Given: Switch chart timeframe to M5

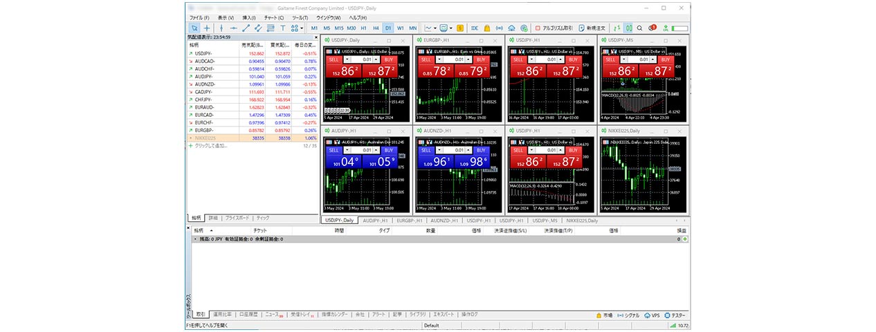Looking at the screenshot, I should click(327, 28).
